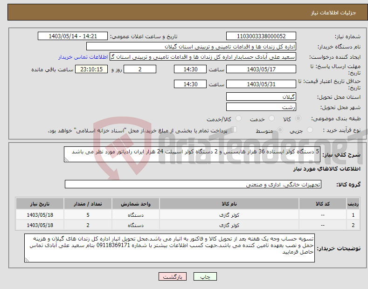Click the remaining days field showing 2
Viewport: 368px width, 289px height.
[x=140, y=69]
